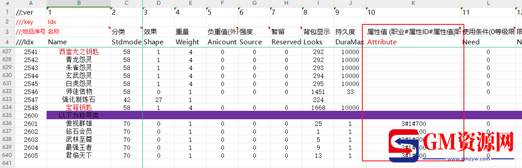Click the '武林至尊' cell
Viewport: 522px width, 168px height.
tap(79, 139)
